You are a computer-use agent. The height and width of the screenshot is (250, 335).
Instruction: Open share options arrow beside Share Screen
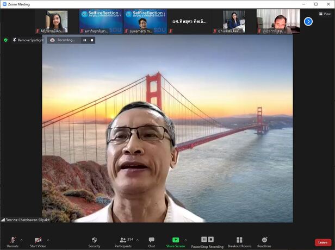coord(186,240)
